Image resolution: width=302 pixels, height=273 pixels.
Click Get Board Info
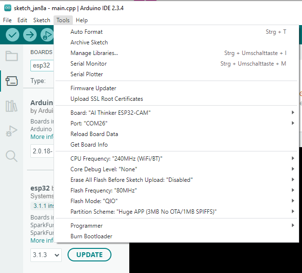pos(177,145)
